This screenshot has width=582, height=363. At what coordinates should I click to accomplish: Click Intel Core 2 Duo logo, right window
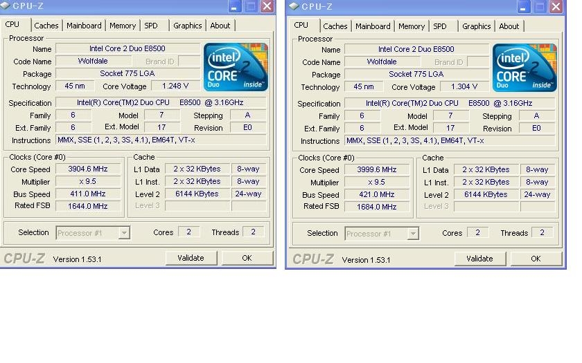[524, 68]
